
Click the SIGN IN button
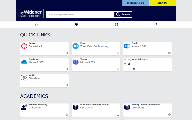(163, 3)
